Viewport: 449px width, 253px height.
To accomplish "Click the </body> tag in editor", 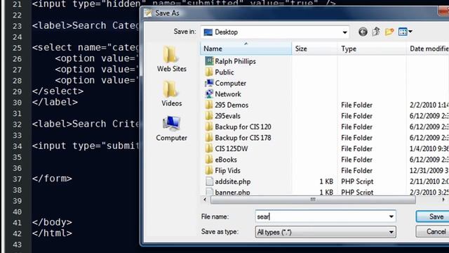I will click(52, 222).
